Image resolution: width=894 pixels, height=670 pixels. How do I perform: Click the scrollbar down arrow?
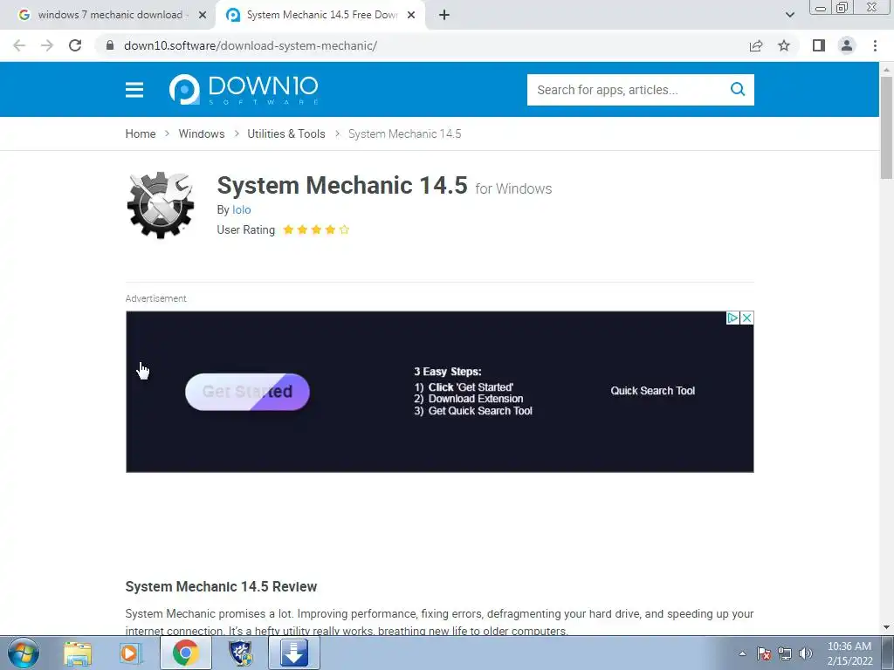point(886,628)
